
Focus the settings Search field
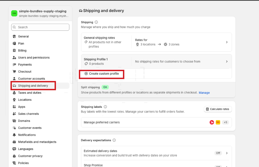(40, 27)
